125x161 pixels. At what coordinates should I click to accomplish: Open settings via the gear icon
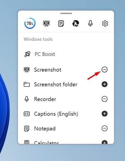coord(105,24)
